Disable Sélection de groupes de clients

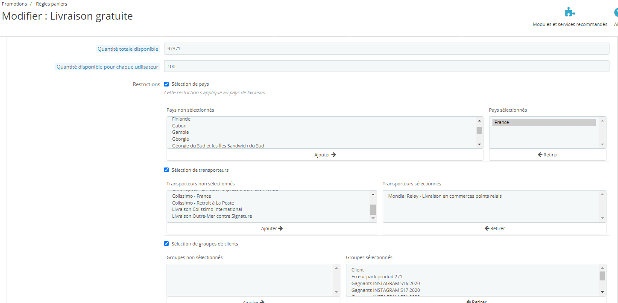click(x=167, y=244)
